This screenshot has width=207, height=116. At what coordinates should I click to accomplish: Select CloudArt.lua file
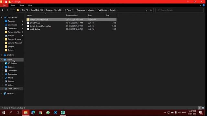[71, 23]
